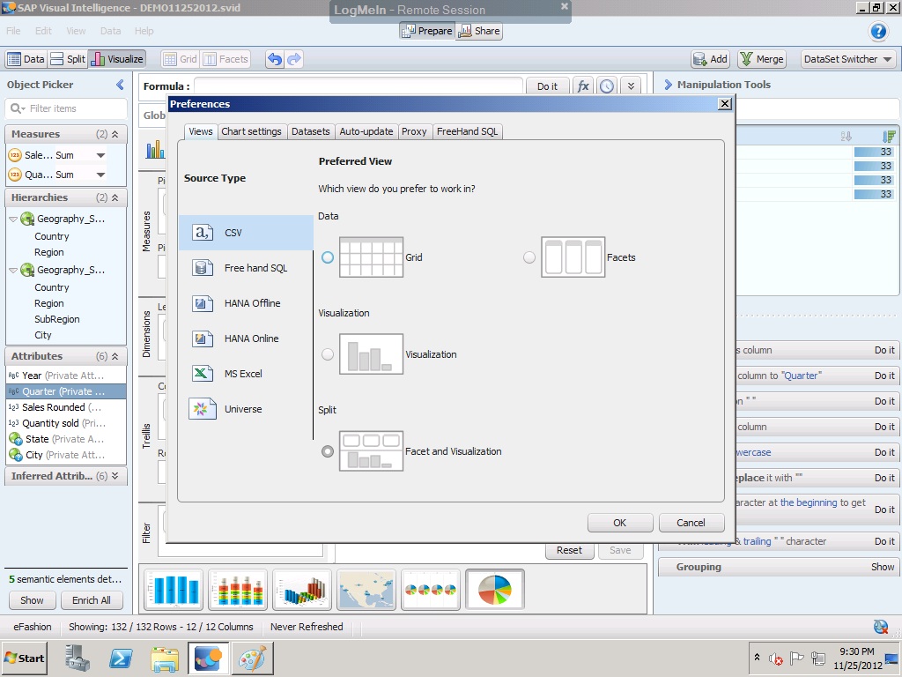The image size is (902, 677).
Task: Select the Facets radio button
Action: pos(529,257)
